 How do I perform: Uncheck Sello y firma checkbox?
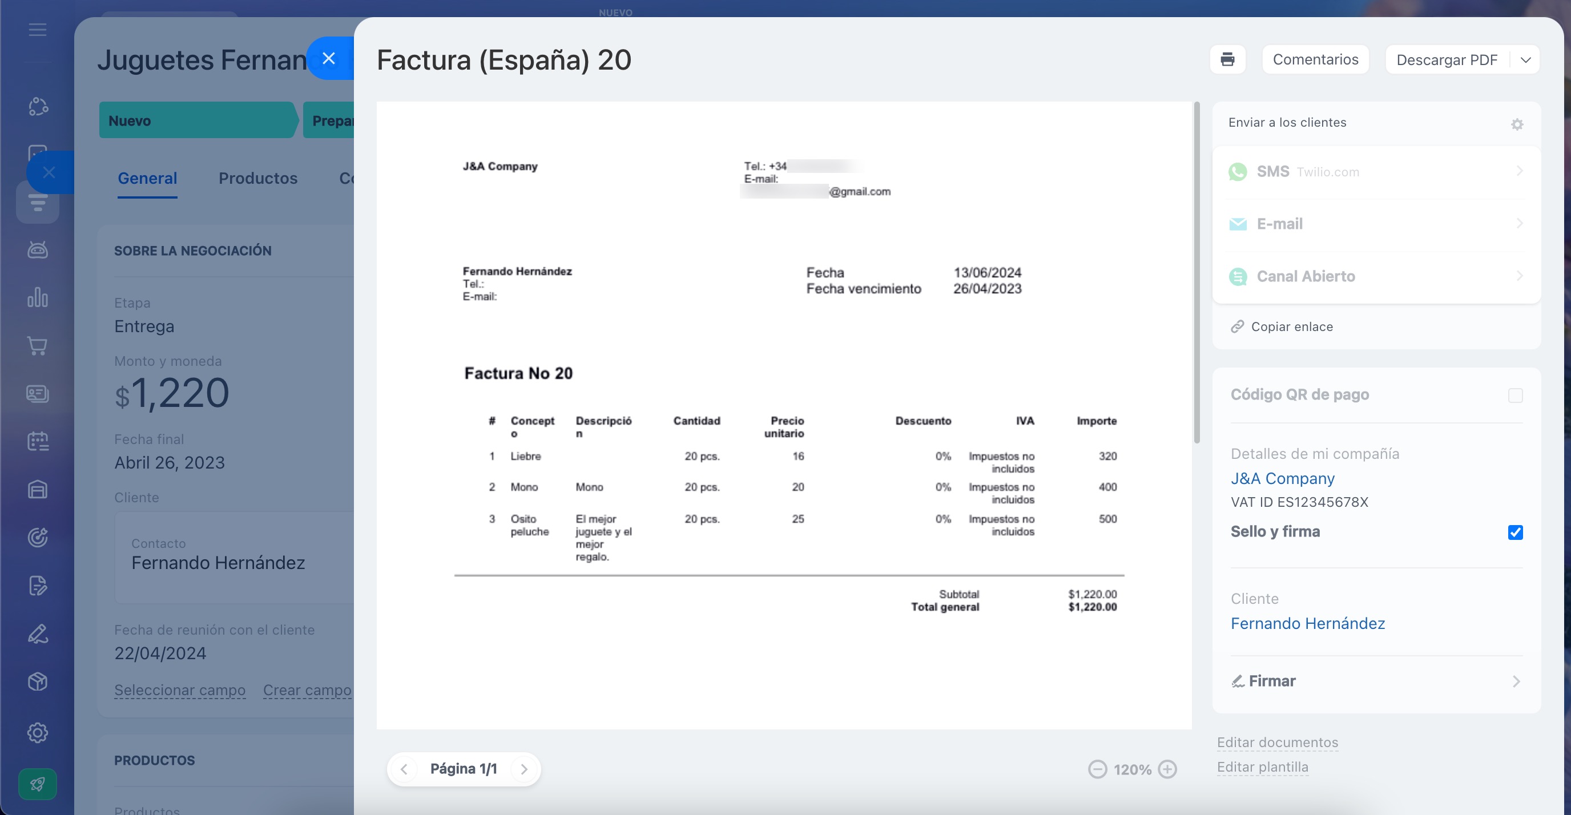(1515, 532)
